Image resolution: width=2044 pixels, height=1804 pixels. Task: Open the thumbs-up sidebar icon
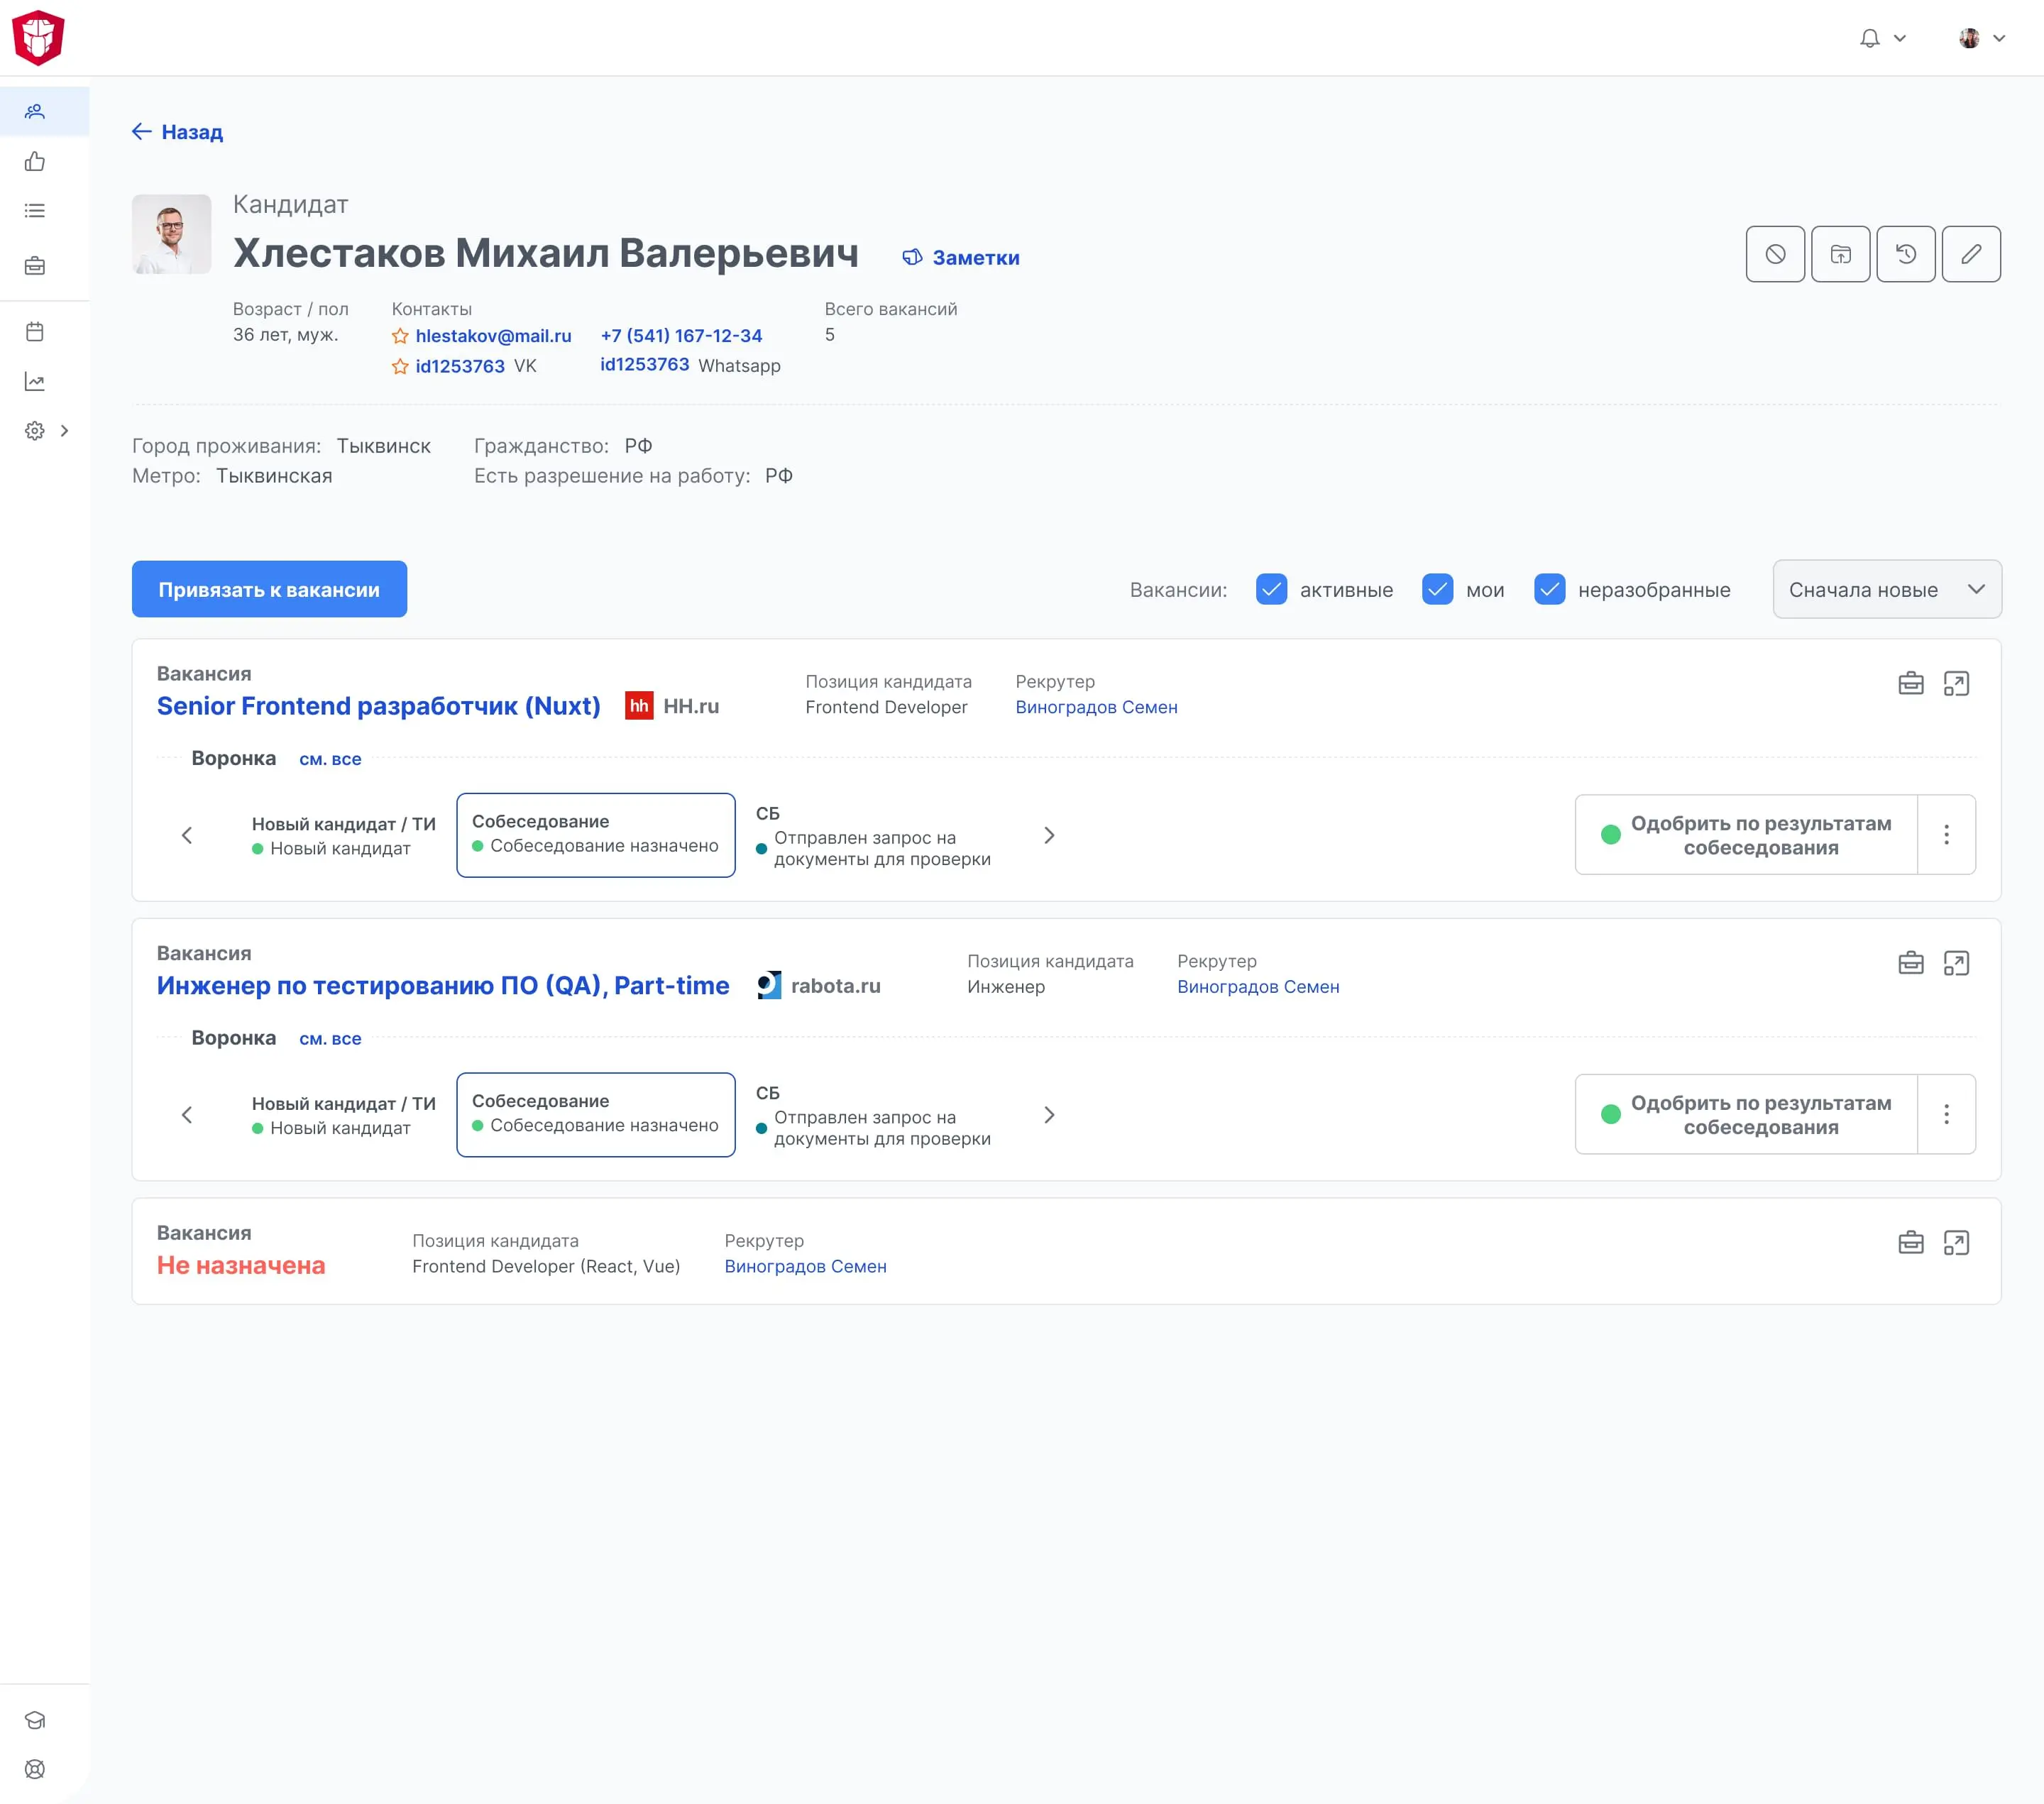(x=35, y=161)
